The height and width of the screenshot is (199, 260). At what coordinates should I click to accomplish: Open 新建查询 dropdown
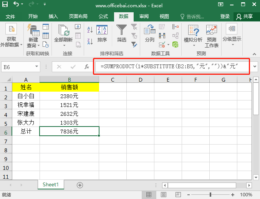coord(33,36)
